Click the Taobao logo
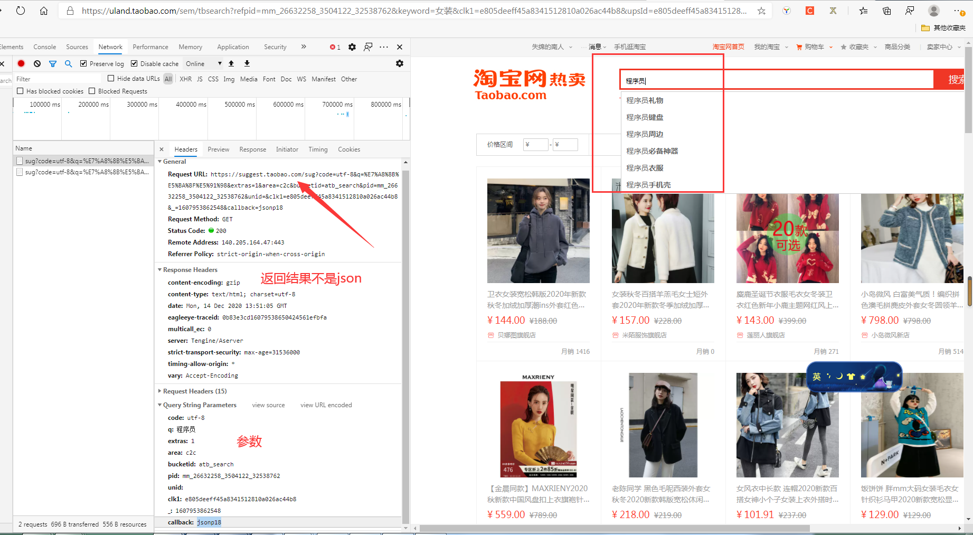 530,85
